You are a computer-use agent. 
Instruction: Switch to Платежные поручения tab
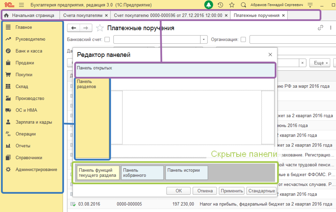[256, 15]
